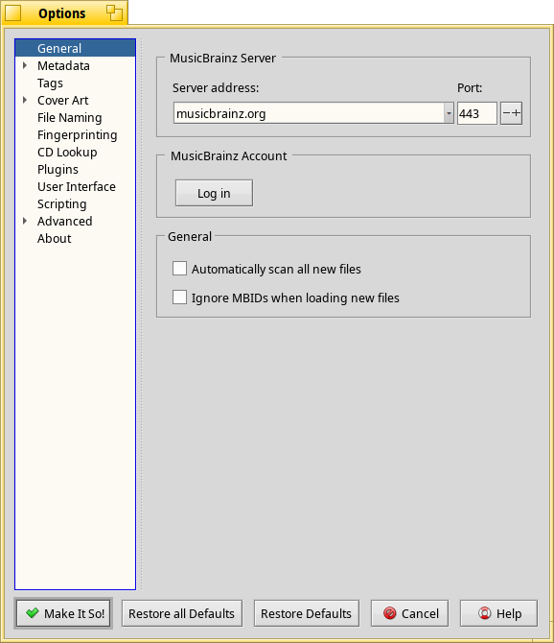Click Restore all Defaults
The image size is (554, 643).
(182, 613)
